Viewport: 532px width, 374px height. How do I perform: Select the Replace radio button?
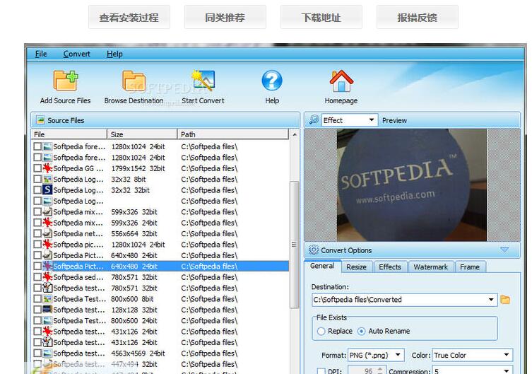321,331
